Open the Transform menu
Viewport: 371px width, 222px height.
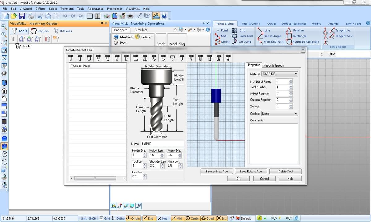coord(67,9)
